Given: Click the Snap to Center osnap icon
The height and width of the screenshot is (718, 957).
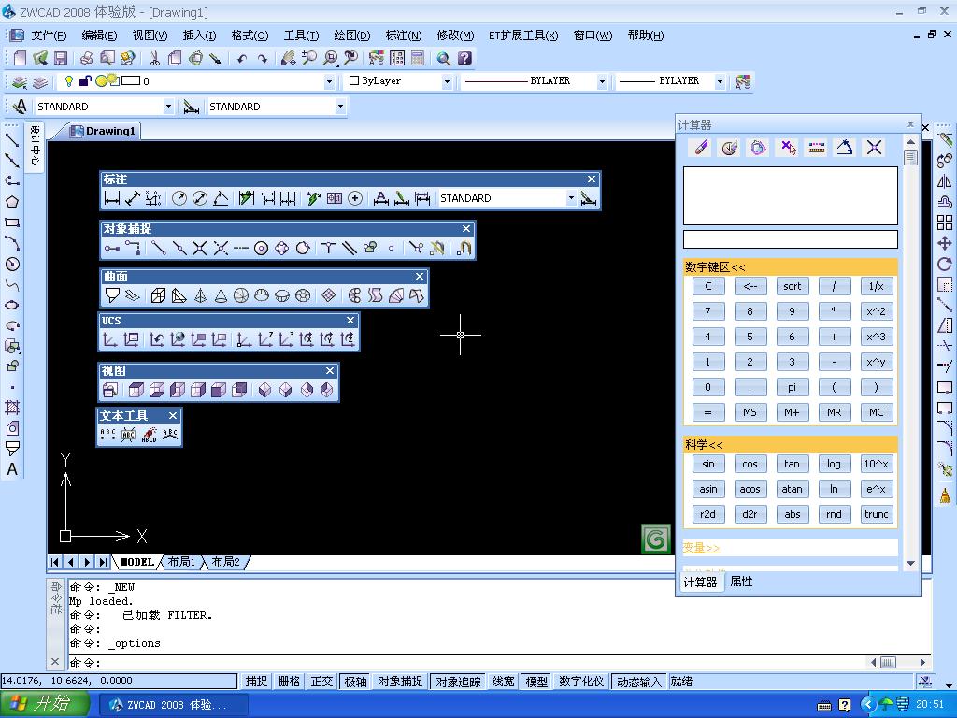Looking at the screenshot, I should pyautogui.click(x=262, y=248).
